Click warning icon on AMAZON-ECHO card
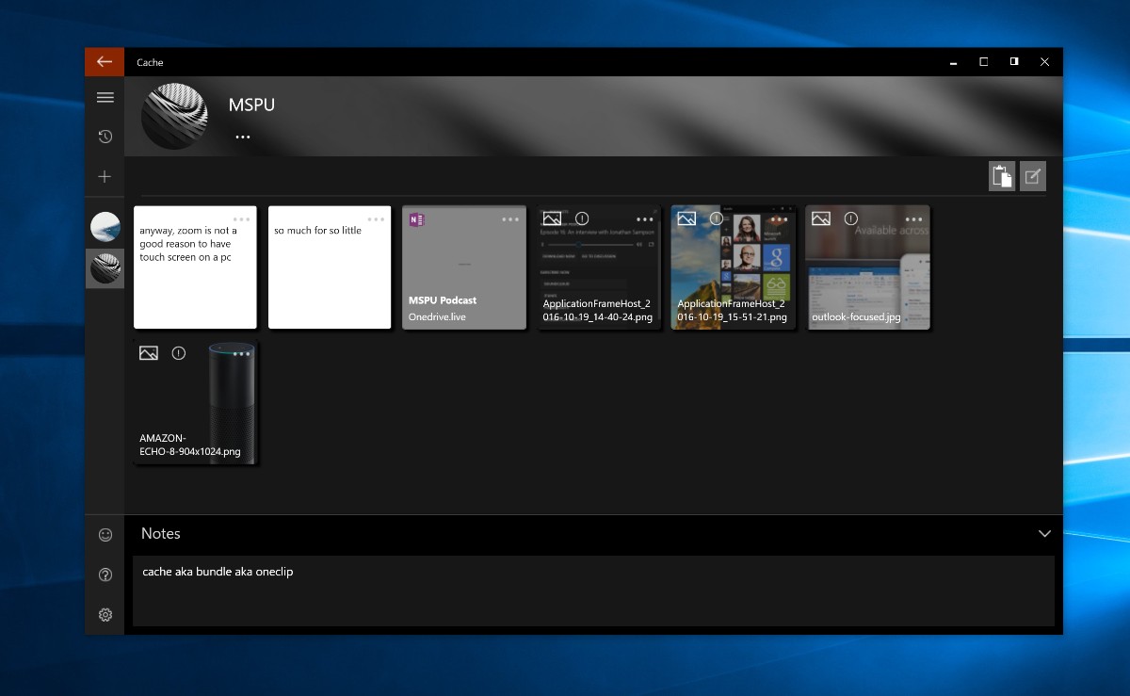The width and height of the screenshot is (1130, 696). click(179, 353)
